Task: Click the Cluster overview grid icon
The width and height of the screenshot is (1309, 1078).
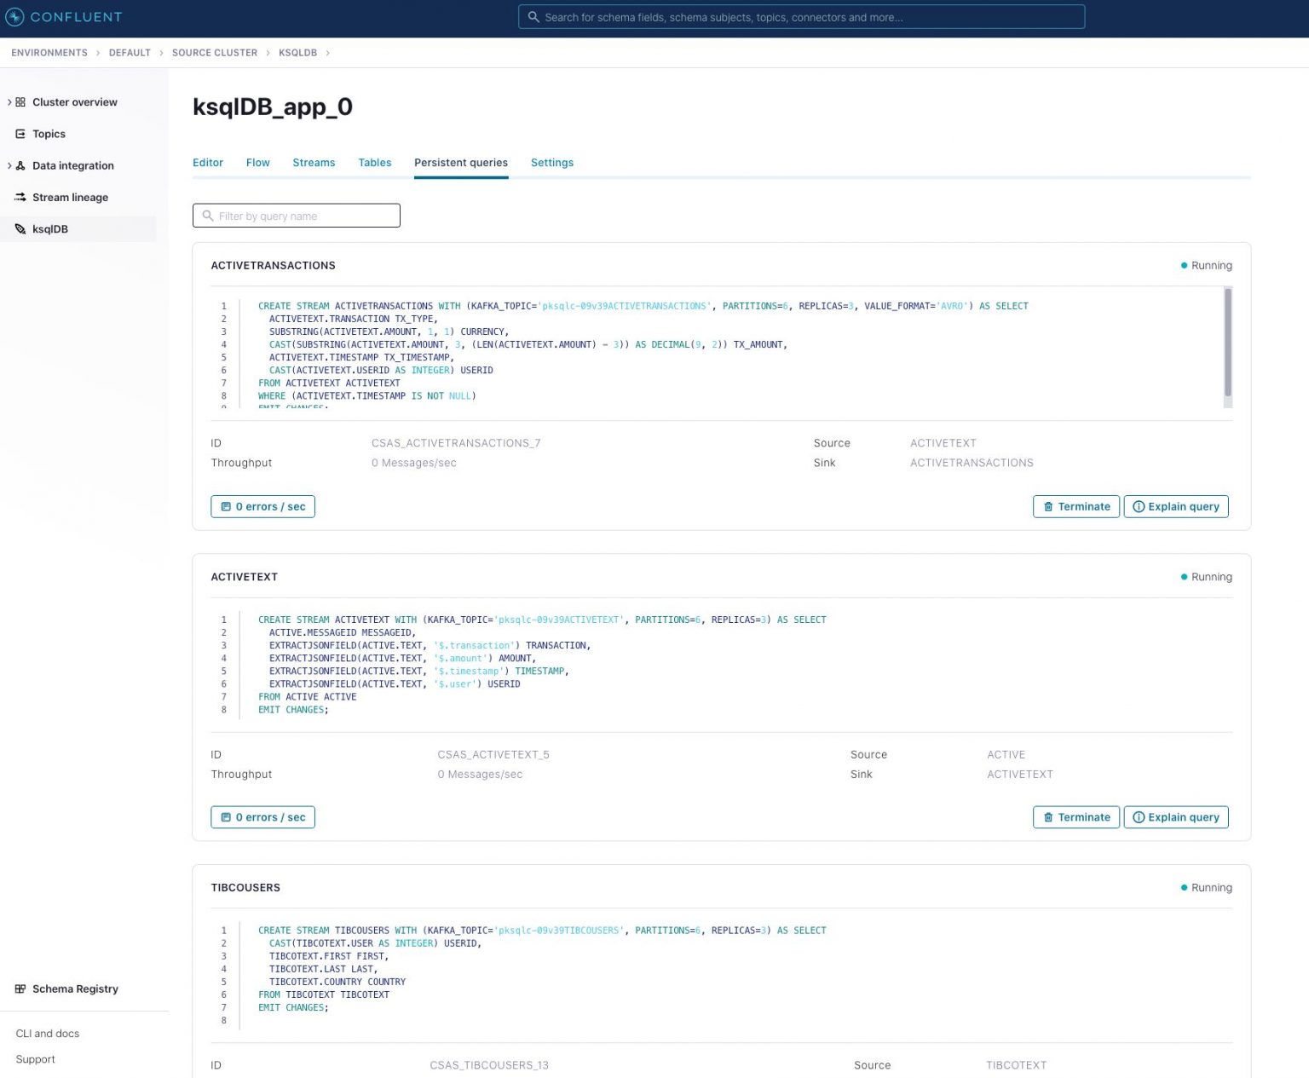Action: click(x=20, y=101)
